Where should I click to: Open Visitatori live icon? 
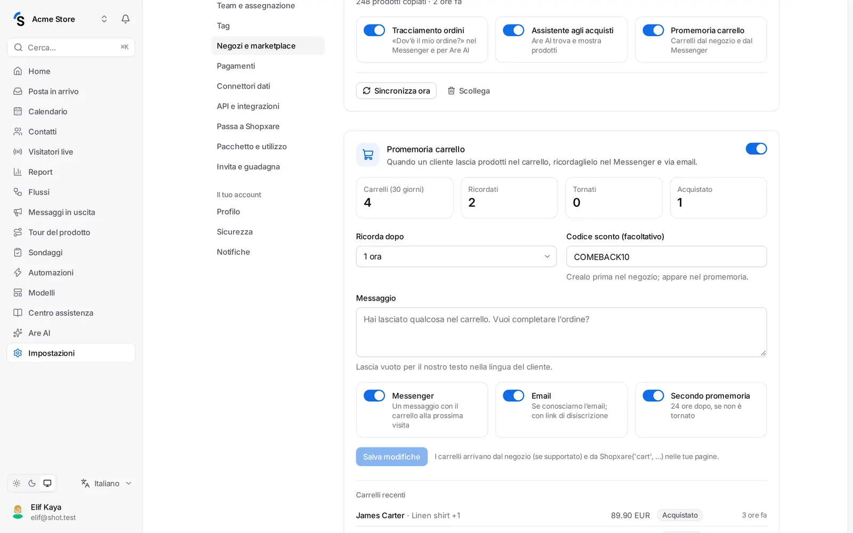(18, 152)
